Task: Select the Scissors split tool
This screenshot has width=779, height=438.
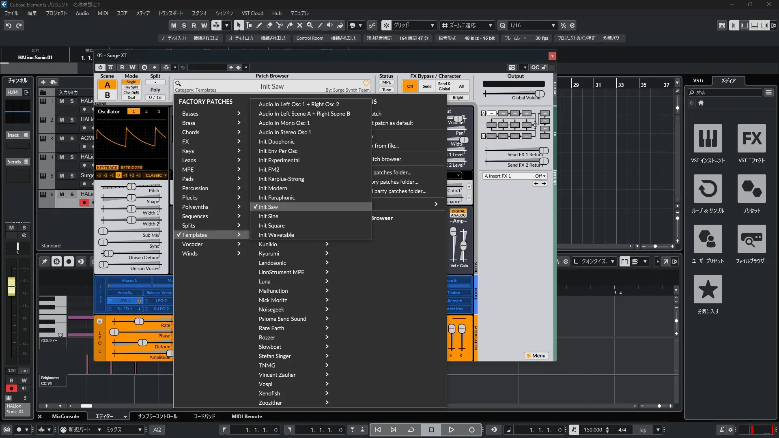Action: pyautogui.click(x=280, y=26)
